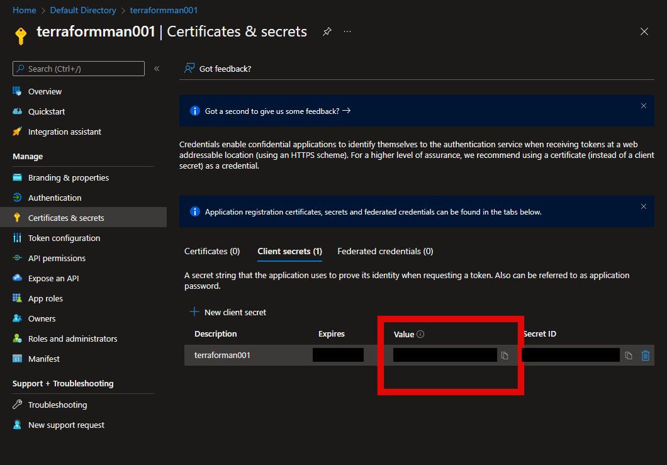
Task: Delete the terraforman001 client secret
Action: click(646, 356)
